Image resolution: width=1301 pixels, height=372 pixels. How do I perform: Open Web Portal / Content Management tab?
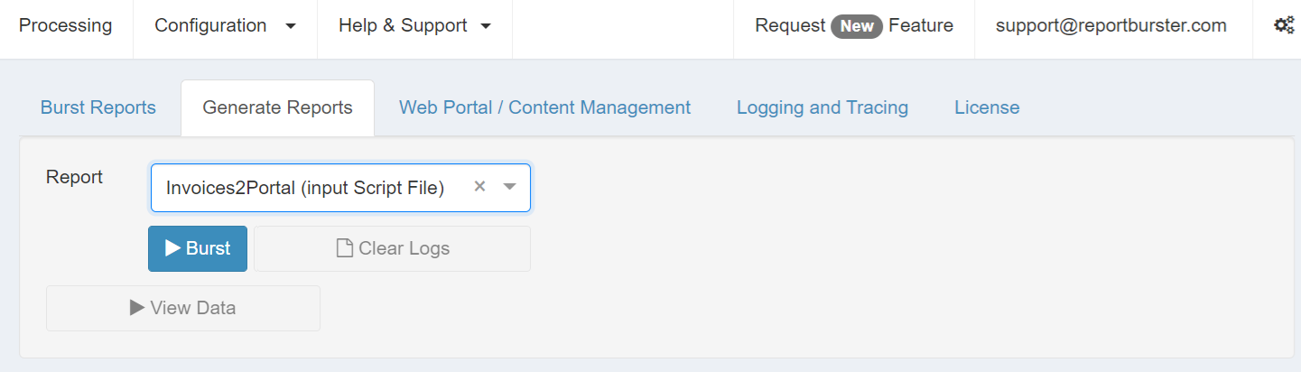(x=544, y=107)
